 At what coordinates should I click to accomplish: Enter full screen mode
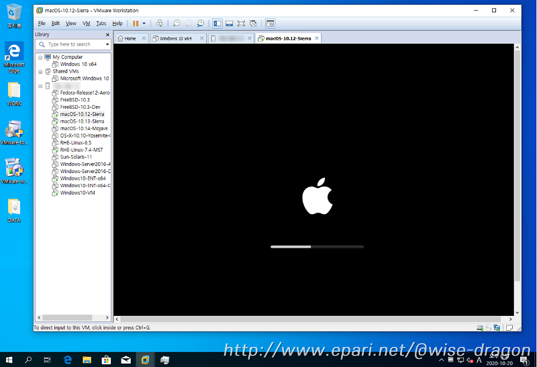click(x=242, y=23)
